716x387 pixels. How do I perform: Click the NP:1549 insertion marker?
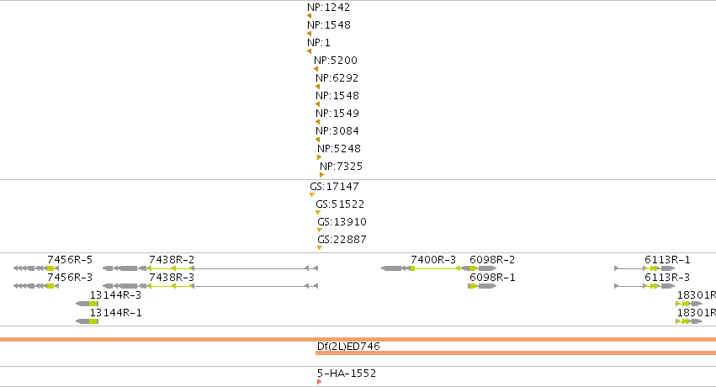[x=317, y=122]
